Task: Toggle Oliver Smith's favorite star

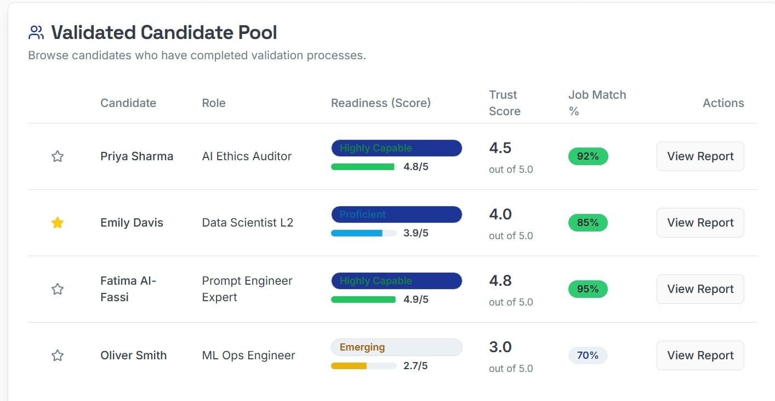Action: click(x=57, y=355)
